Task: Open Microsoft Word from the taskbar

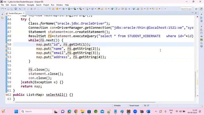Action: [x=148, y=111]
